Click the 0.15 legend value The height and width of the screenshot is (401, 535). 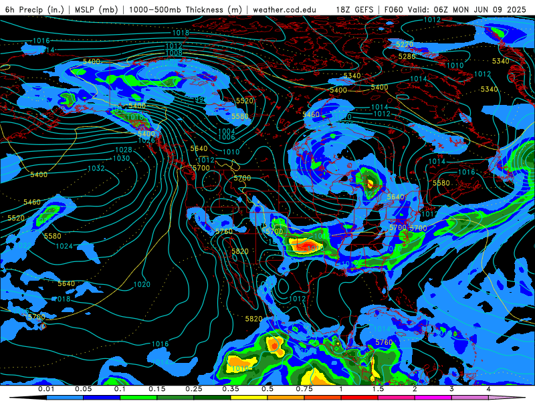(x=157, y=389)
